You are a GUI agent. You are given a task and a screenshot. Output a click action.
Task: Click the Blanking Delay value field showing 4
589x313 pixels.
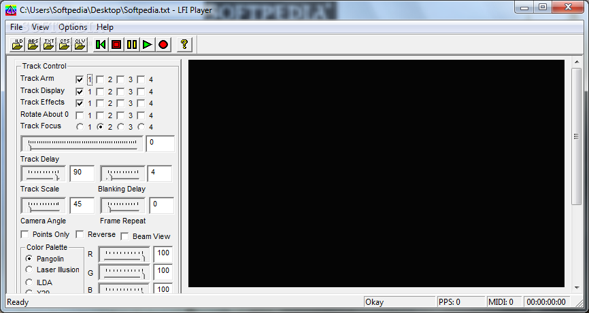160,174
